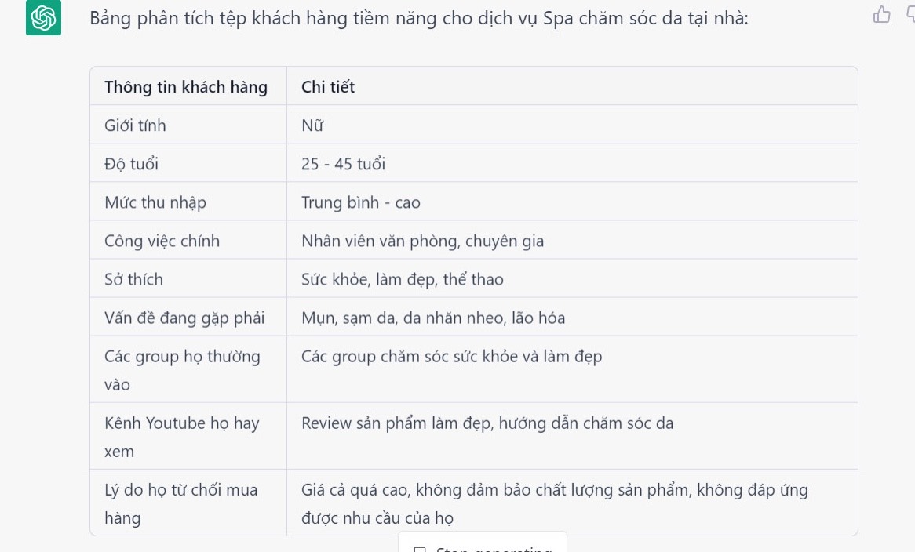The height and width of the screenshot is (552, 915).
Task: Click the "Review sản phẩm làm đẹp" cell
Action: (487, 423)
